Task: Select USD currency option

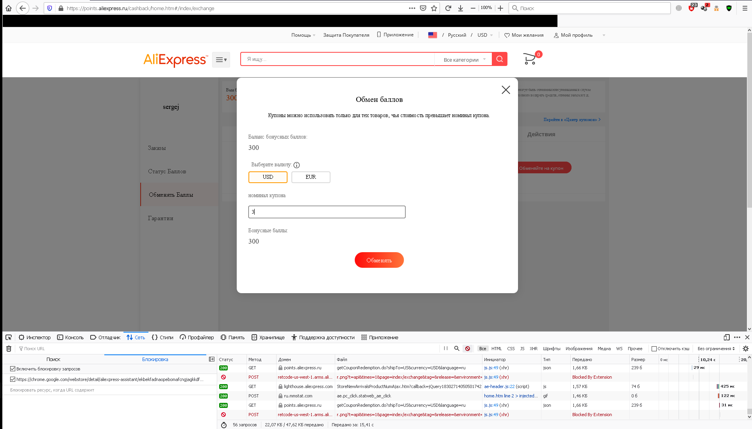Action: click(x=268, y=177)
